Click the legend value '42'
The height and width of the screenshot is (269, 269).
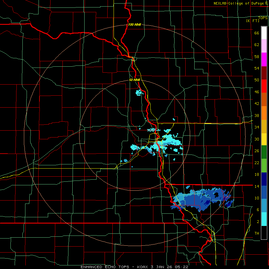257,104
